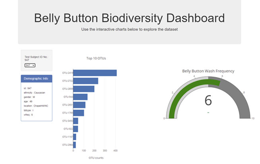The image size is (260, 164).
Task: Click the 'ethnicity : Caucasian' line
Action: pos(34,93)
